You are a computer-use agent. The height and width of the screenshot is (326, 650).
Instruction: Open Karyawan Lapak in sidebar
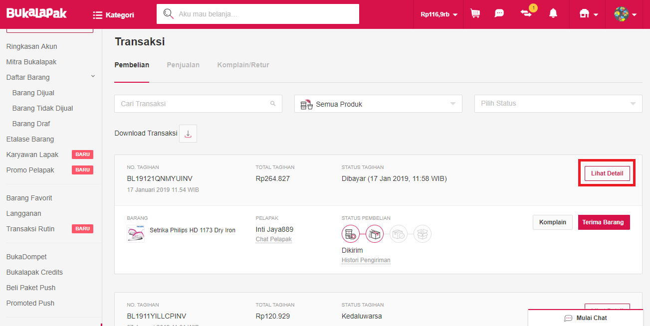(32, 155)
